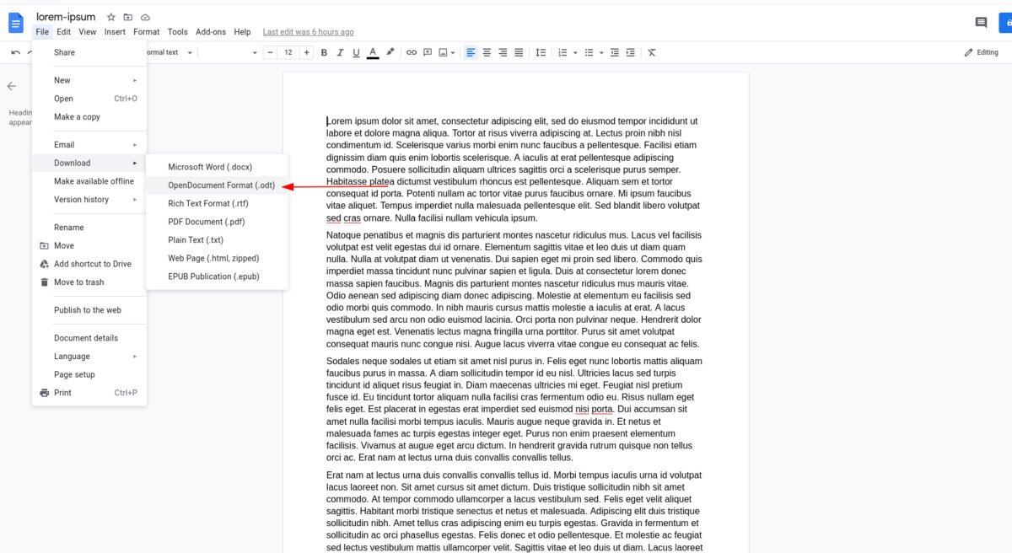
Task: Decrease font size with minus button
Action: (x=271, y=52)
